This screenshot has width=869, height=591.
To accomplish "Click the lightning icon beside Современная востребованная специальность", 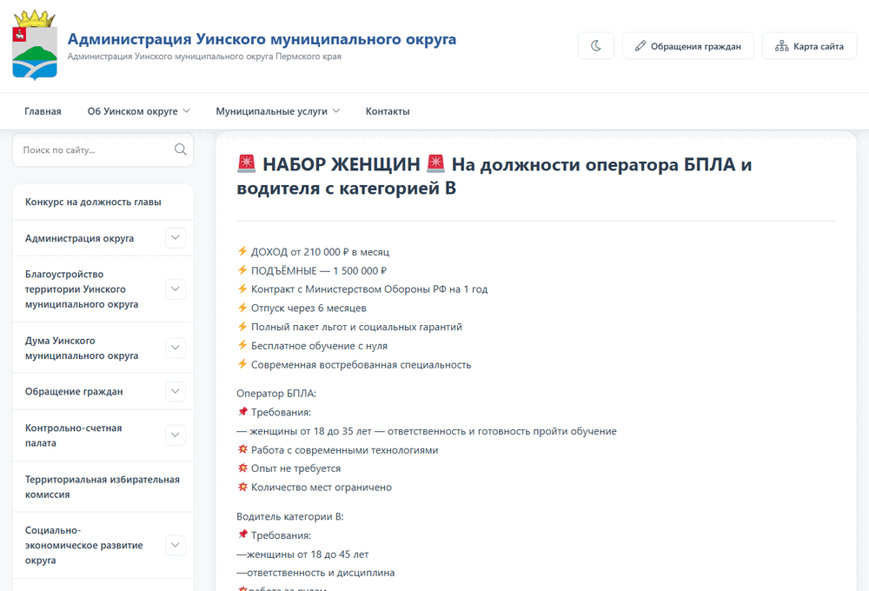I will click(242, 364).
